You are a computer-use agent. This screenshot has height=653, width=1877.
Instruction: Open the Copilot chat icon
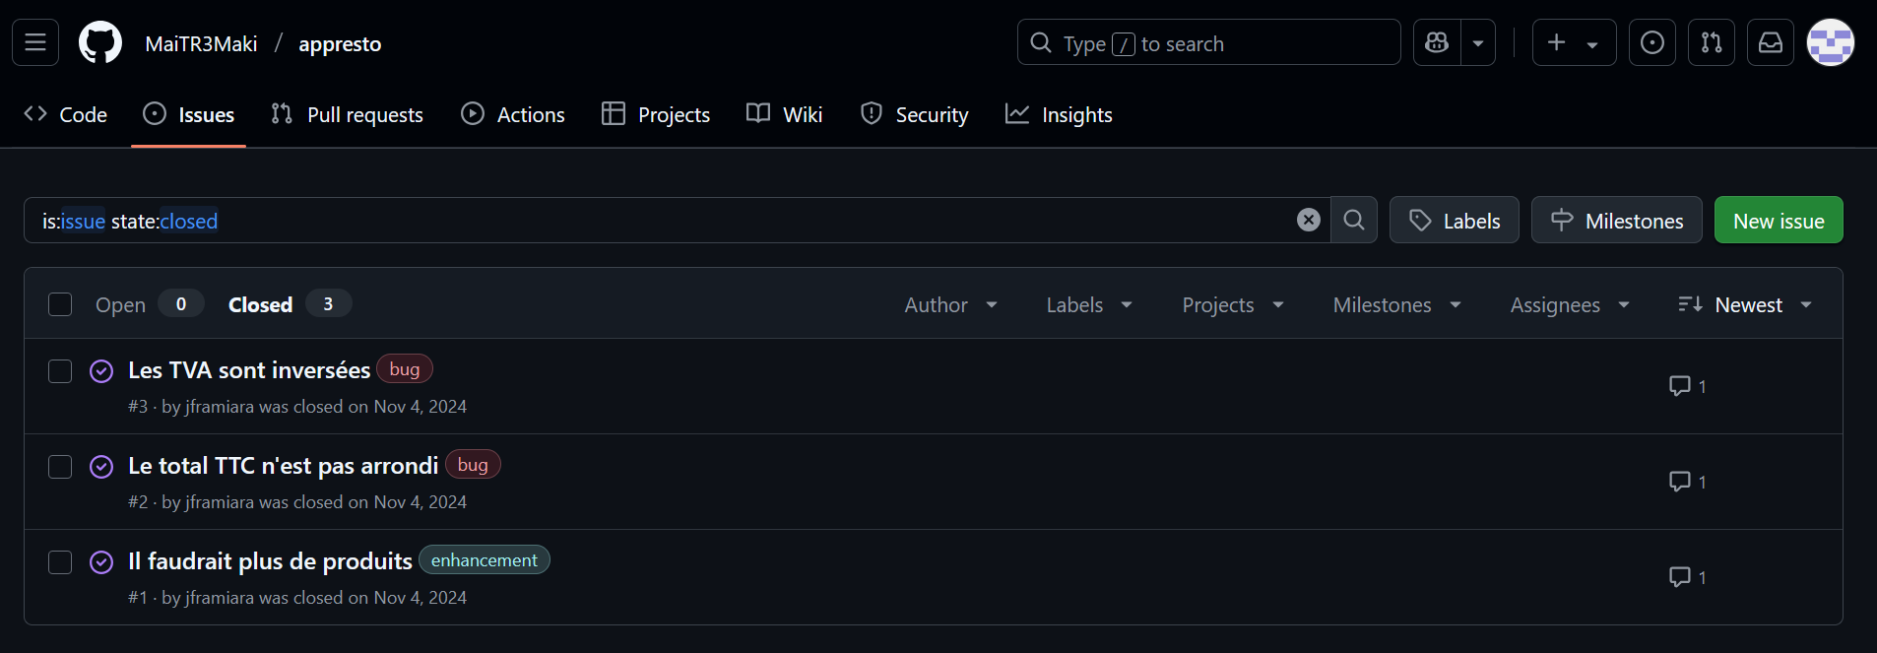click(x=1437, y=42)
